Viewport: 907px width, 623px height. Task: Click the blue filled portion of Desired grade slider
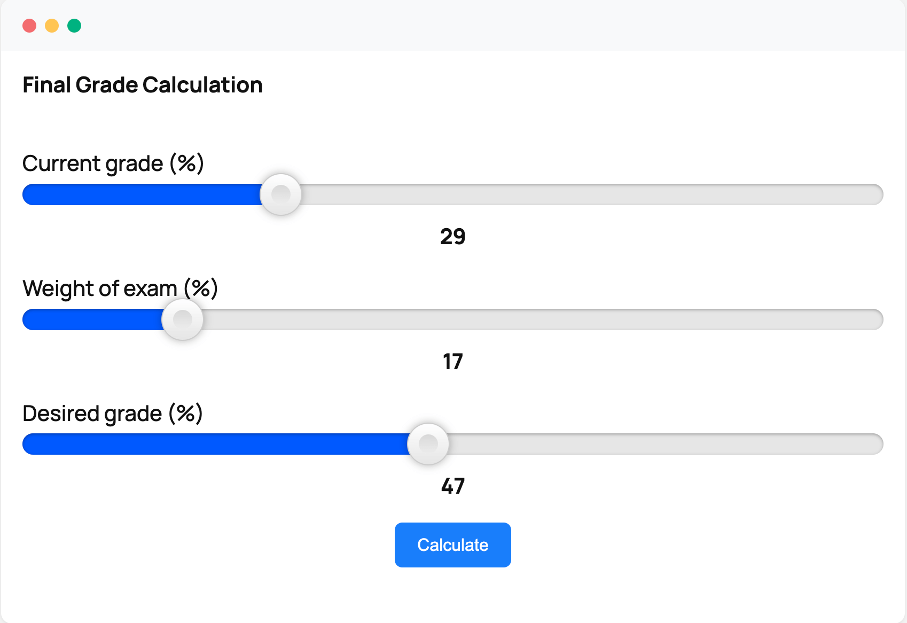(215, 444)
